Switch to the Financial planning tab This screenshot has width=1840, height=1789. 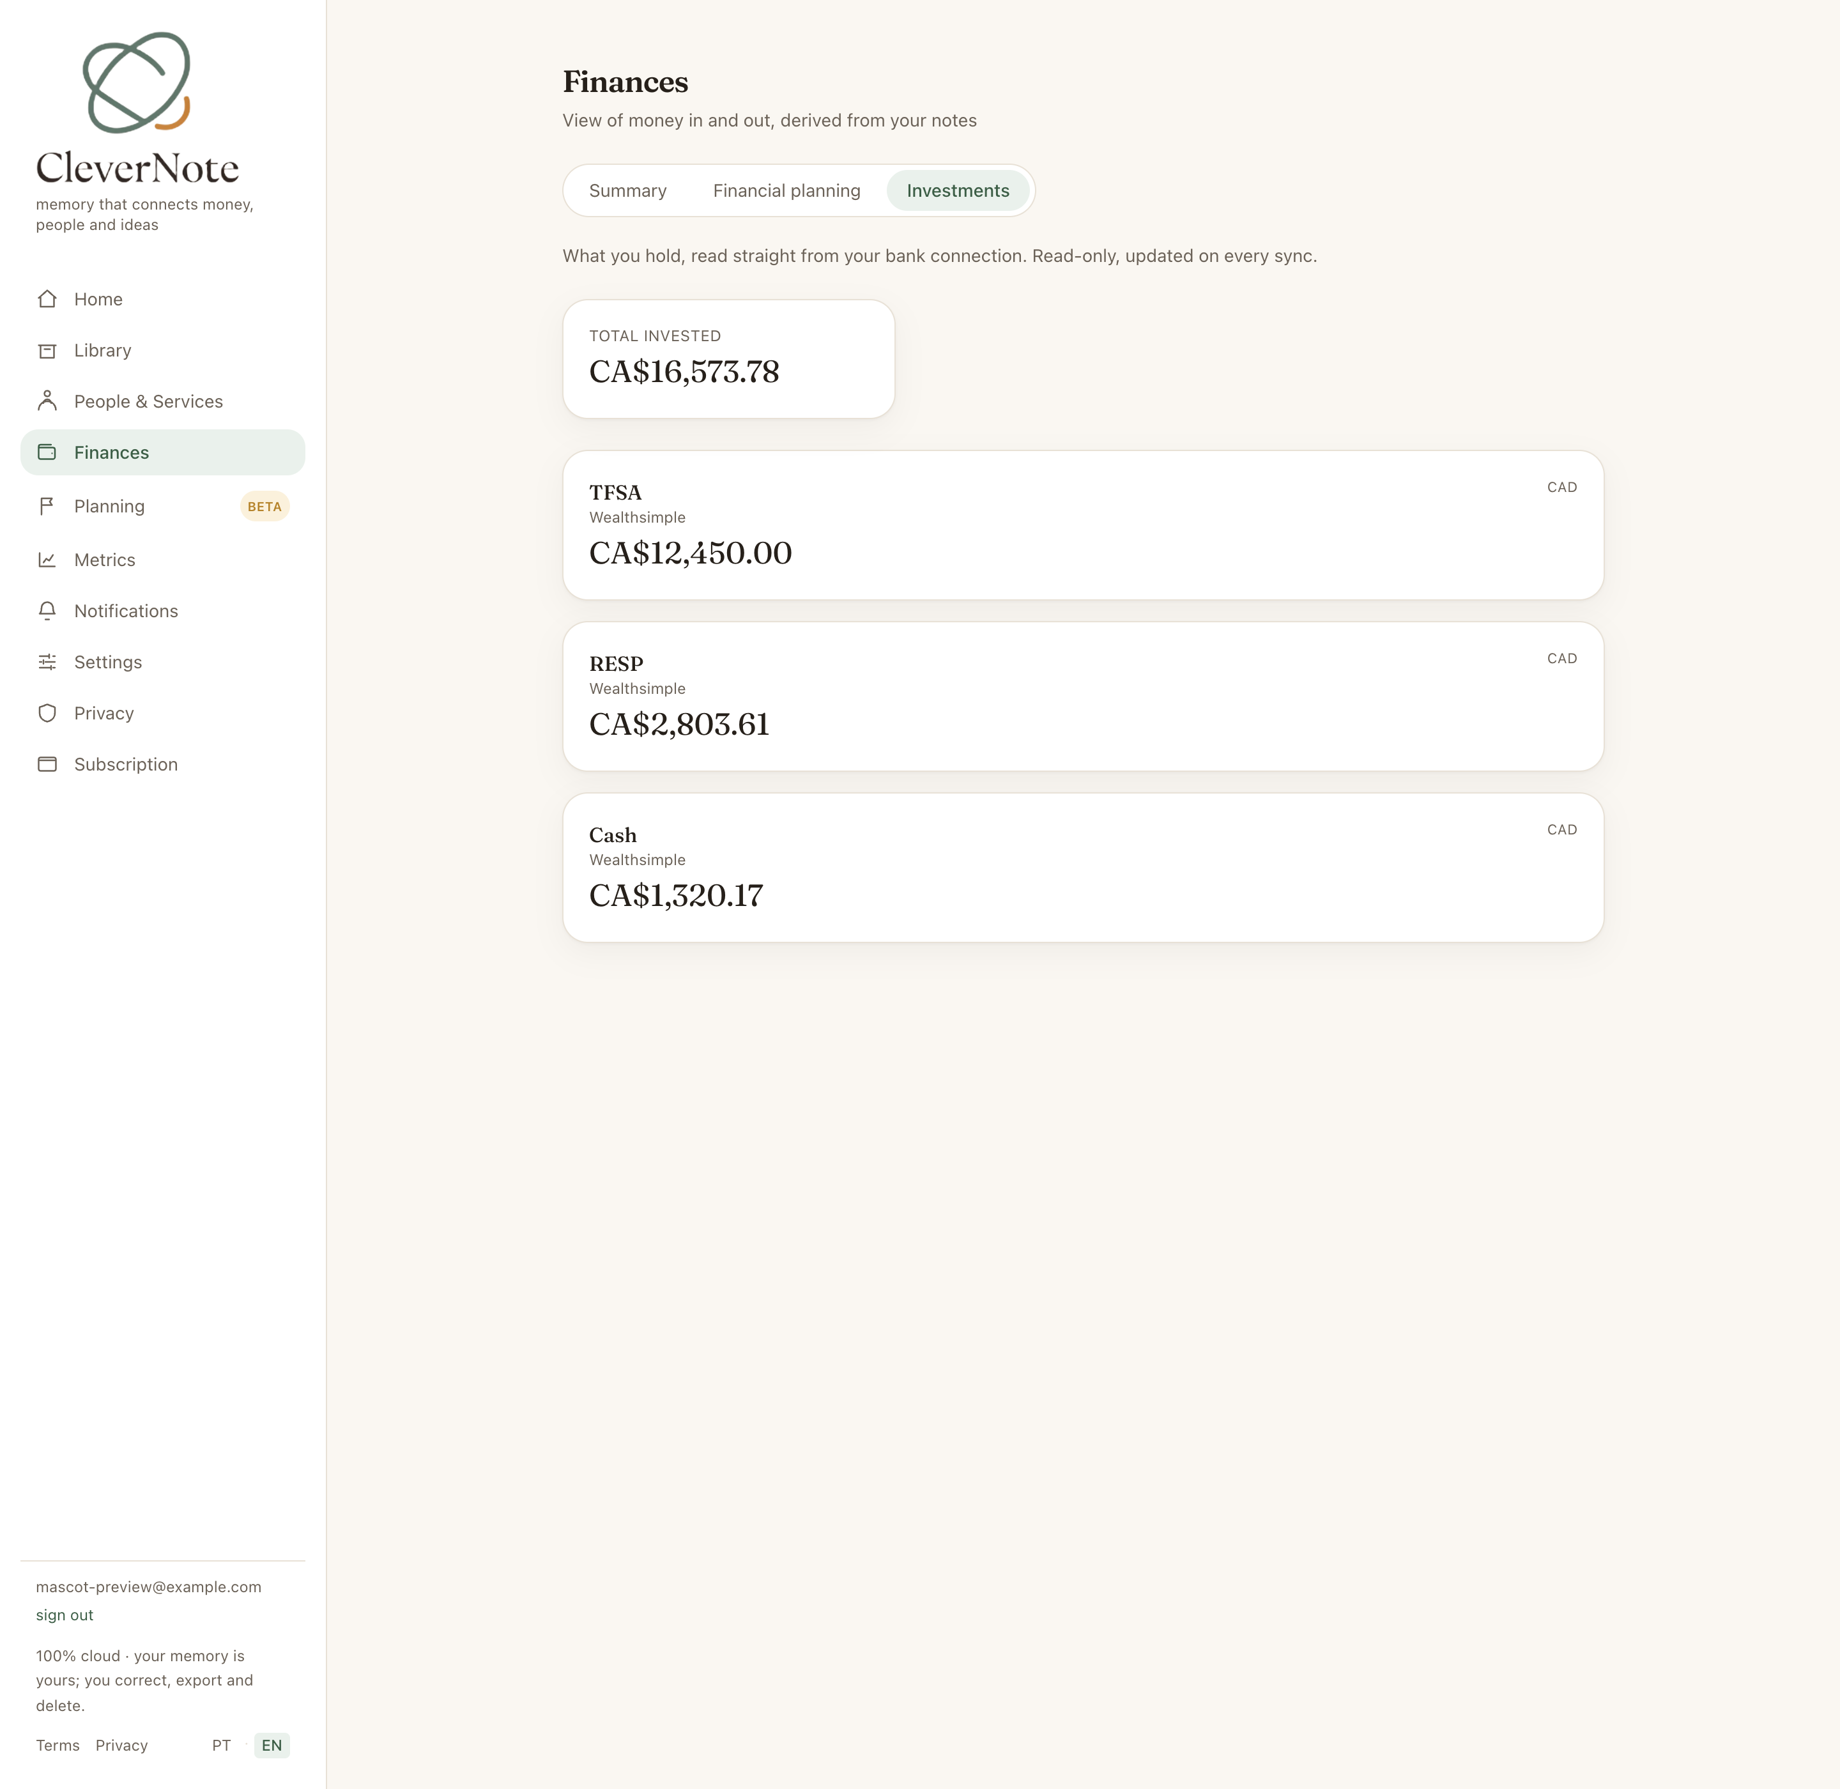coord(786,191)
